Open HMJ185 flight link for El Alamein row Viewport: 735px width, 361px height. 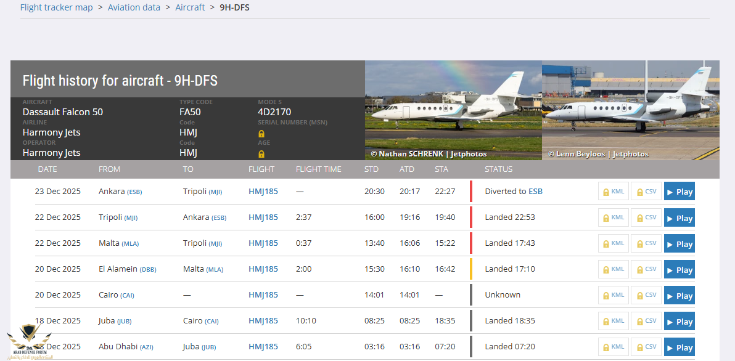263,269
